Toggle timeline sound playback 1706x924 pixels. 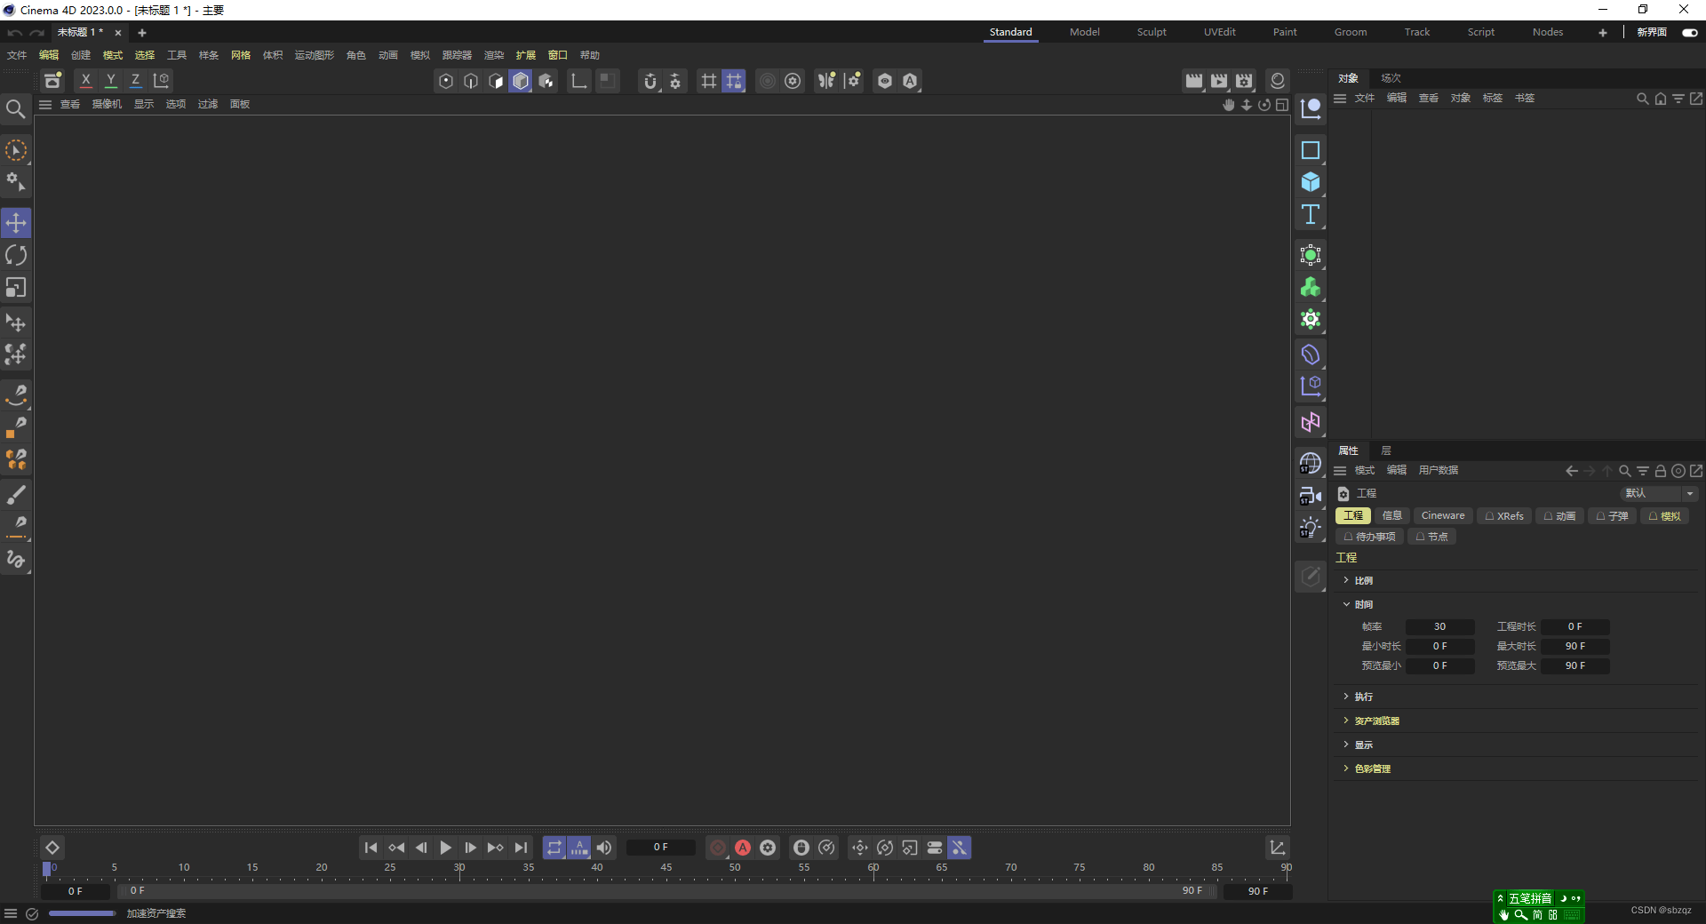604,848
